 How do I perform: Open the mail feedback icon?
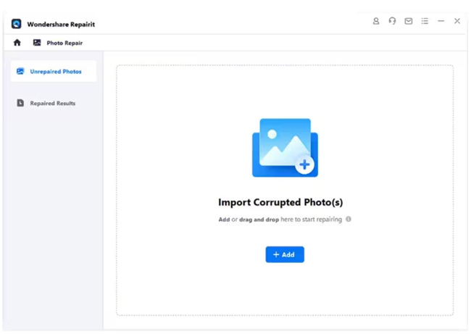click(408, 21)
